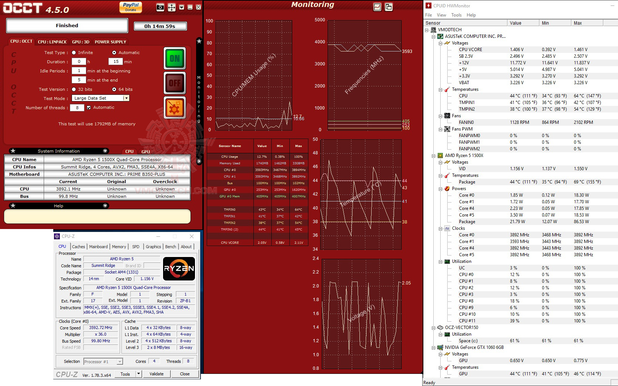The image size is (618, 386).
Task: Open the Processor selection dropdown in CPU-Z
Action: tap(120, 362)
